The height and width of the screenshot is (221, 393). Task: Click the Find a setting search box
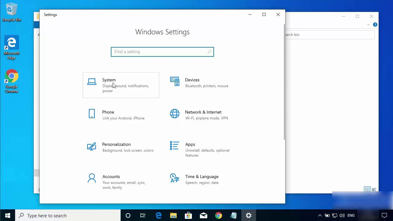tap(158, 52)
